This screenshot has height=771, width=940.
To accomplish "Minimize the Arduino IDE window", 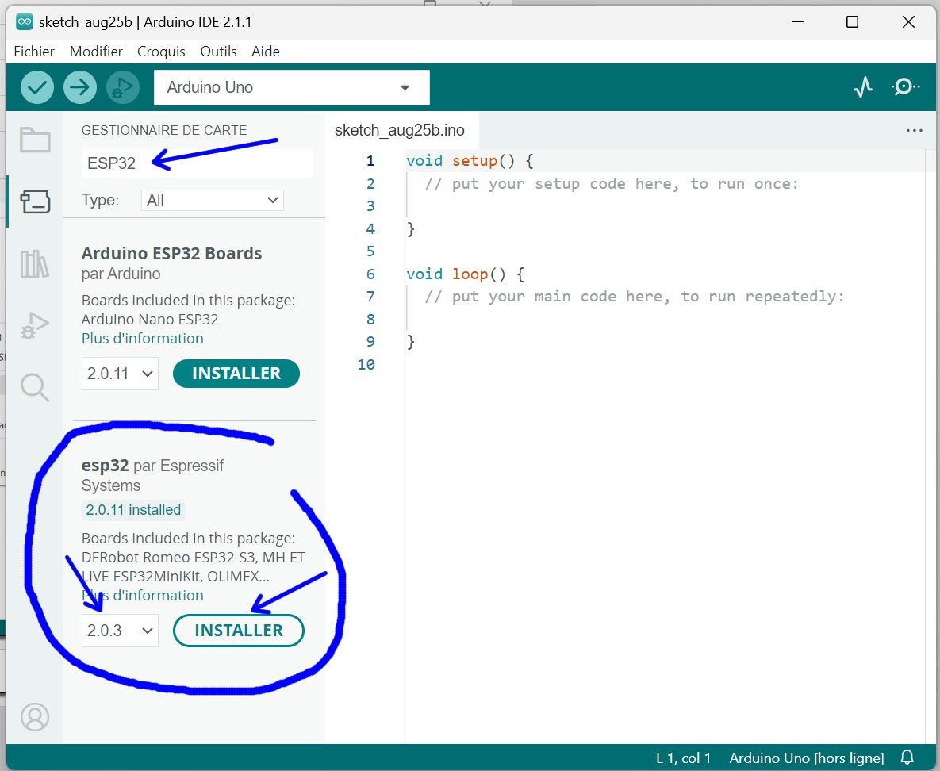I will [x=797, y=22].
